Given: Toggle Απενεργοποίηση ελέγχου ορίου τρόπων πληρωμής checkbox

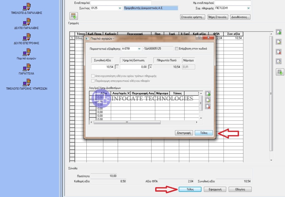Looking at the screenshot, I should coord(93,76).
